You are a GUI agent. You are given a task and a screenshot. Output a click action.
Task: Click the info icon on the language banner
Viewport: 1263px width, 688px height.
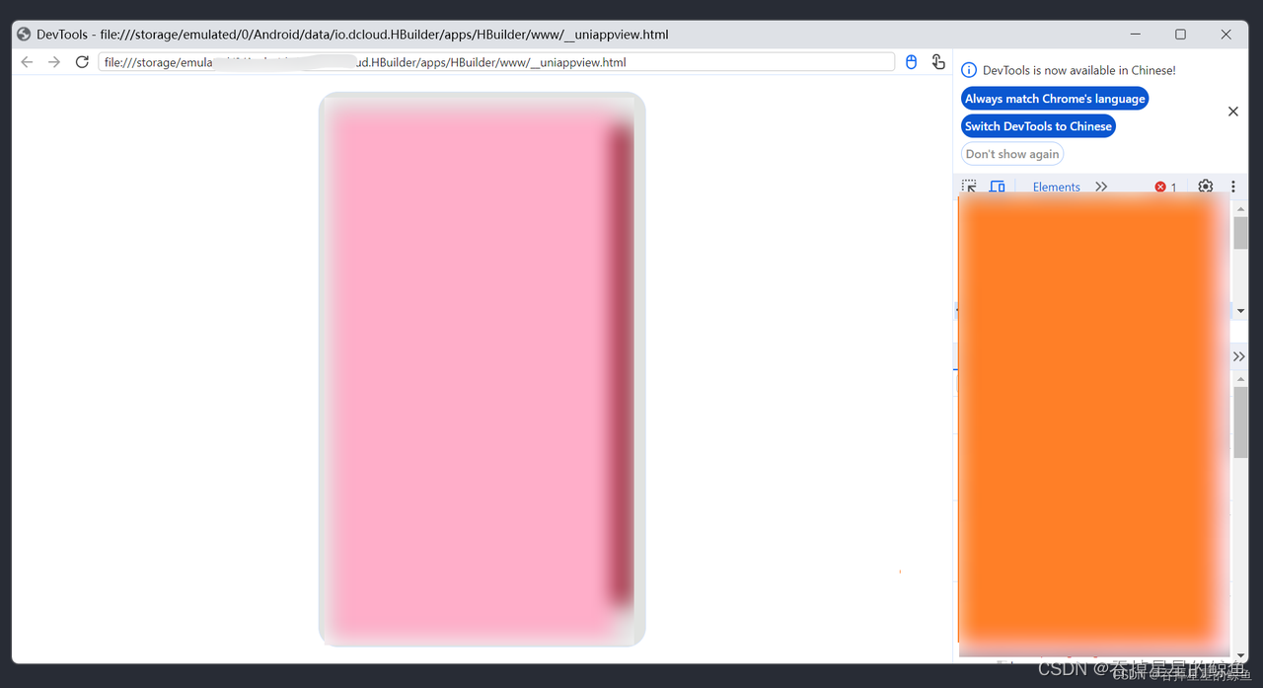click(x=968, y=70)
